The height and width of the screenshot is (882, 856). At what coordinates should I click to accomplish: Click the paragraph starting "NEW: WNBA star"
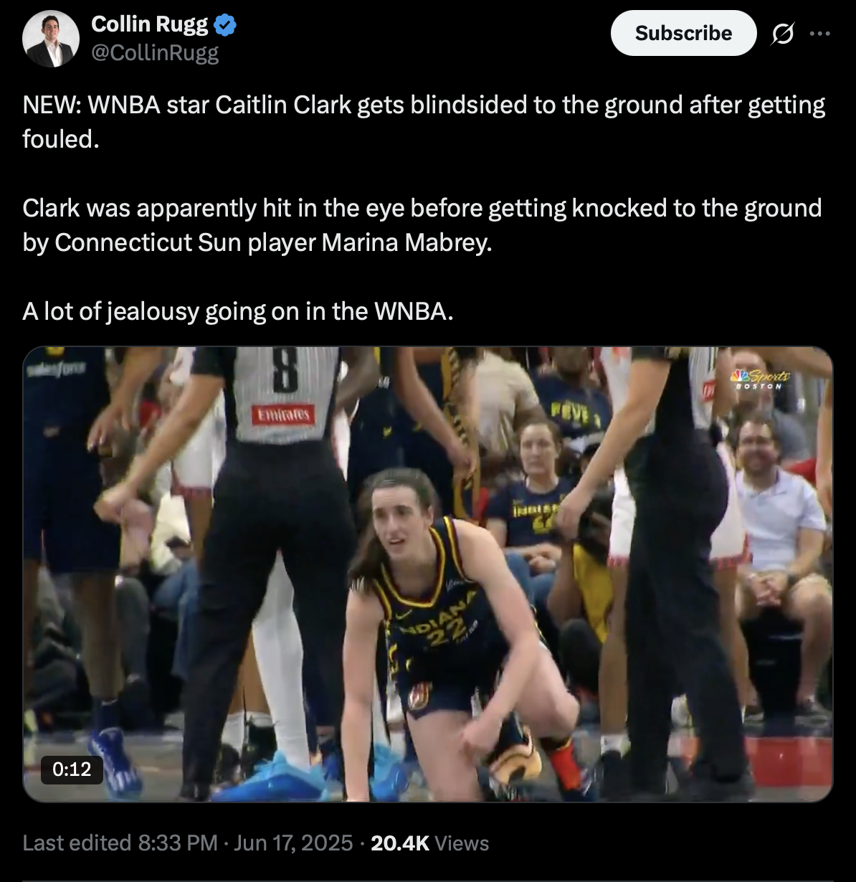424,122
